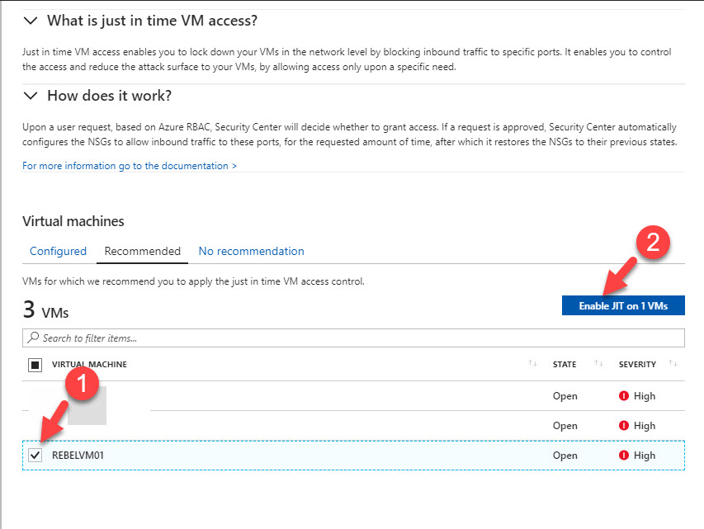Check the checkbox on the second VM row

pos(35,426)
